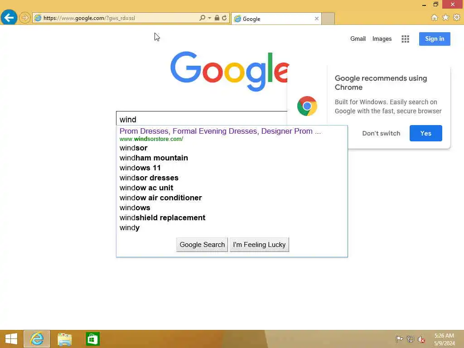Open the Google apps grid
The height and width of the screenshot is (348, 464).
[x=405, y=39]
